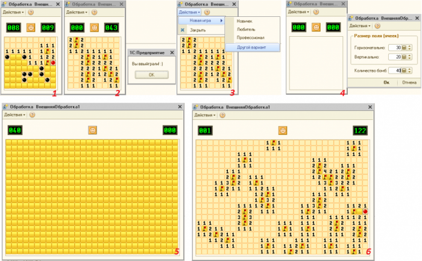Expand Действия menu in the 040 counter window
This screenshot has height=261, width=422.
pos(14,115)
